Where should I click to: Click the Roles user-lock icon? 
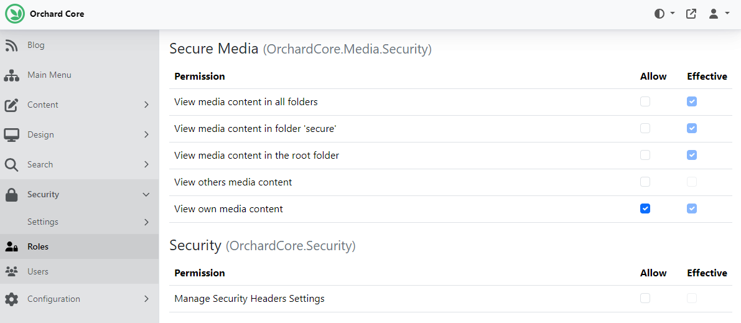click(x=11, y=247)
